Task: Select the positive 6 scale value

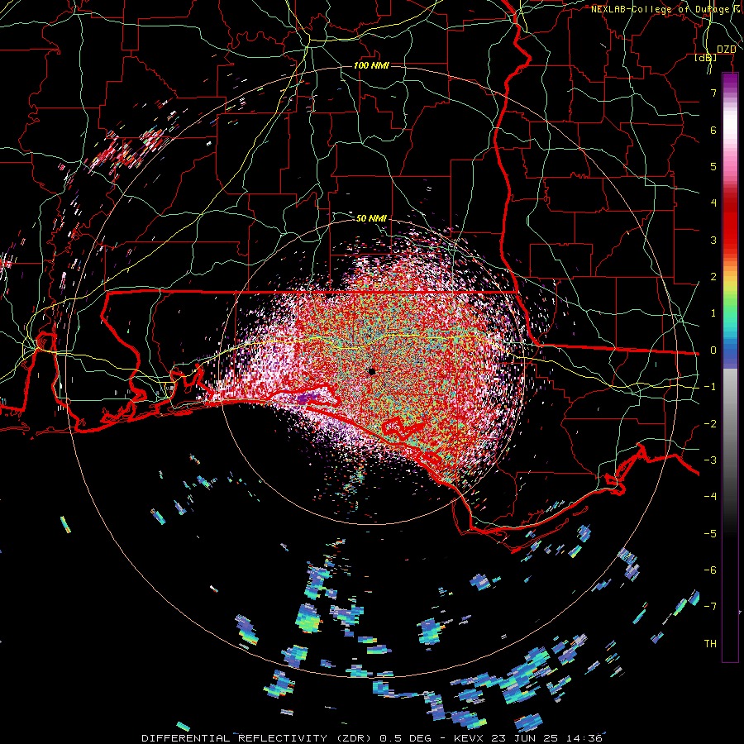Action: (713, 130)
